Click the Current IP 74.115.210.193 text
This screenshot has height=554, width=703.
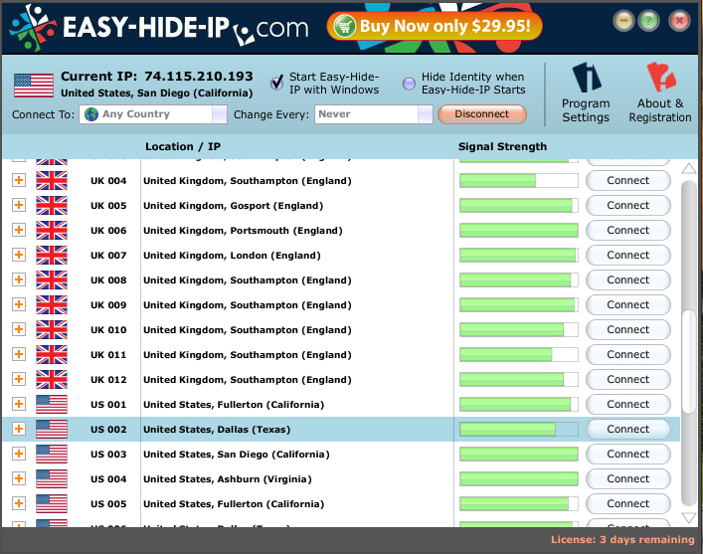(x=157, y=77)
